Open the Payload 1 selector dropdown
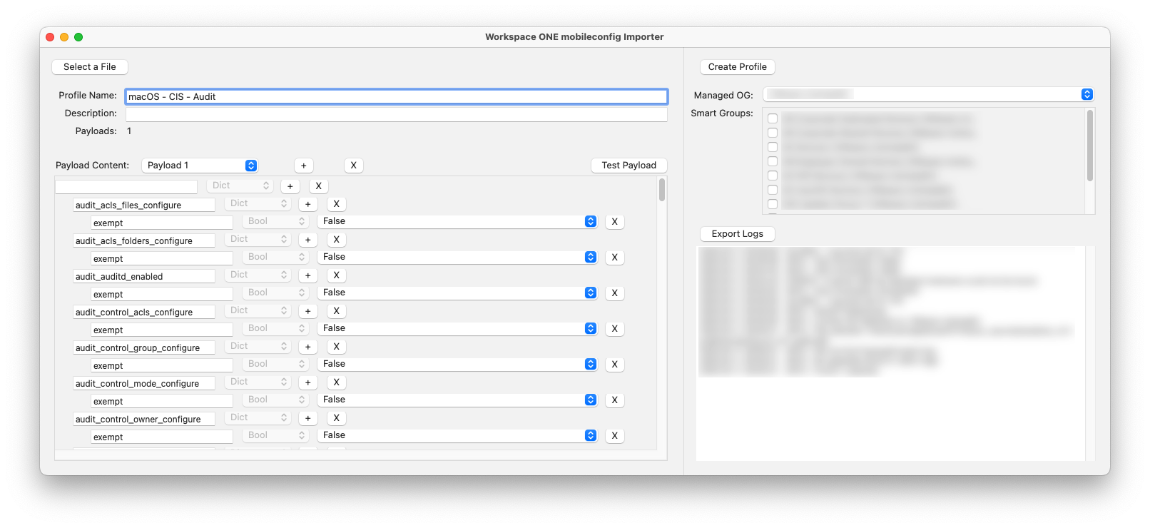The height and width of the screenshot is (528, 1150). tap(200, 166)
